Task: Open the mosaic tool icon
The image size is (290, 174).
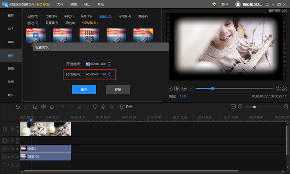Action: [79, 107]
